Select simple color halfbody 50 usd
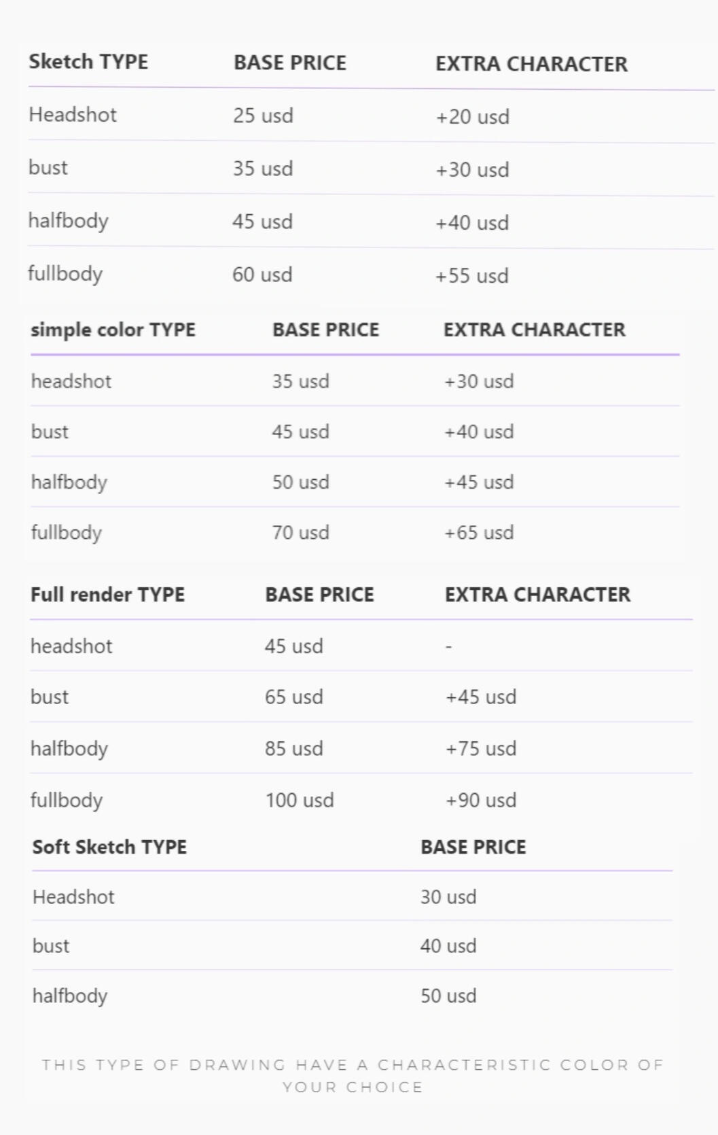The width and height of the screenshot is (718, 1135). (300, 482)
